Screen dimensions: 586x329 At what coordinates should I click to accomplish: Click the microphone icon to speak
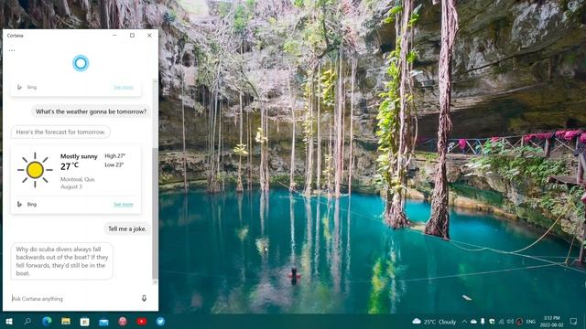click(144, 298)
